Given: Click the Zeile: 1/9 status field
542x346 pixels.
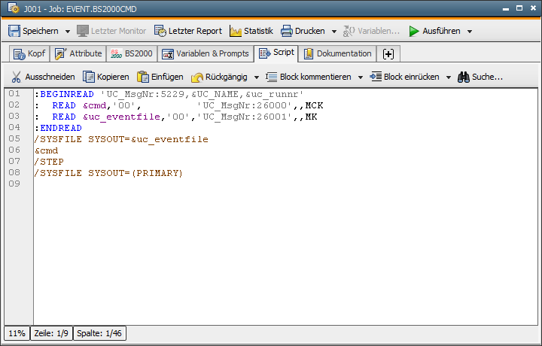Looking at the screenshot, I should pos(51,333).
